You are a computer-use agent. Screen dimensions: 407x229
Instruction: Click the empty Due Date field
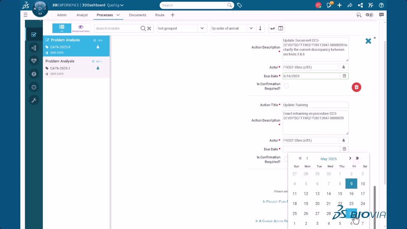(x=311, y=149)
